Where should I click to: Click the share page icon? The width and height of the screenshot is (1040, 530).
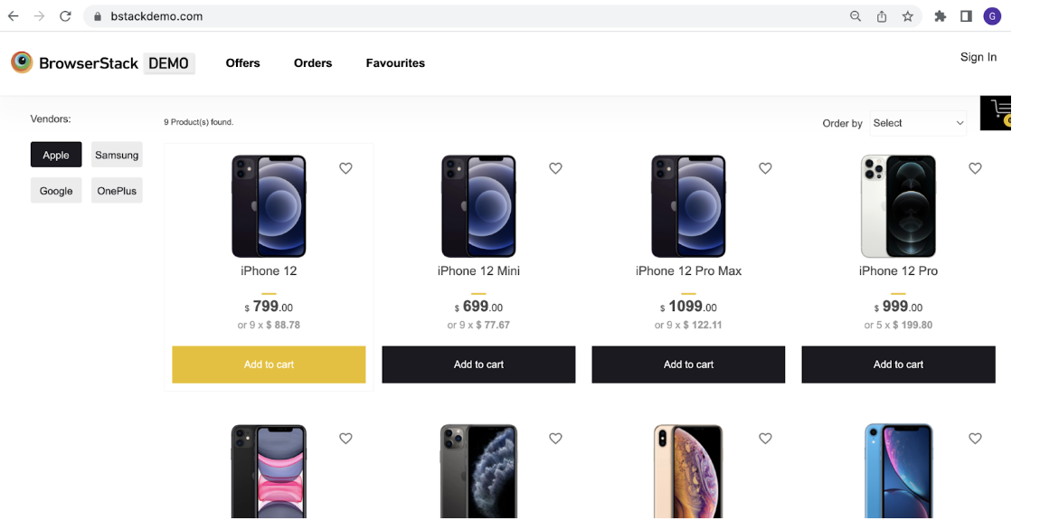click(x=881, y=16)
